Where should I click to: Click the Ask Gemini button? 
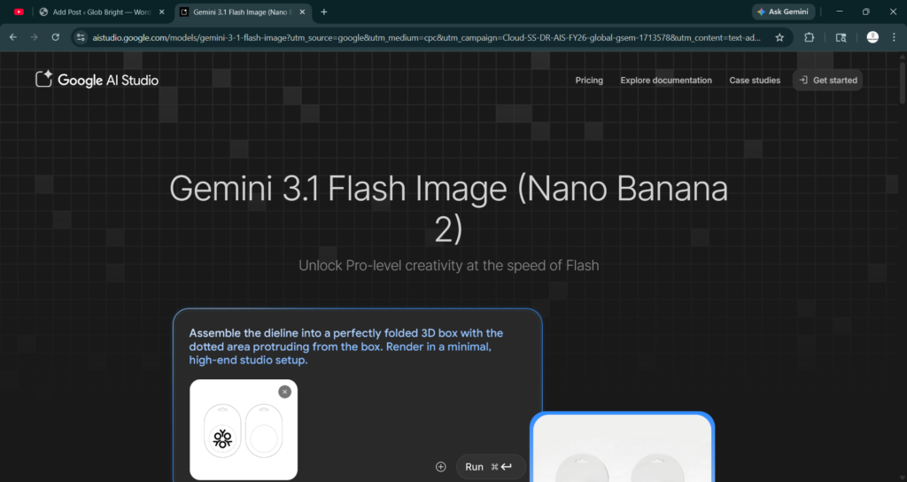(x=784, y=12)
